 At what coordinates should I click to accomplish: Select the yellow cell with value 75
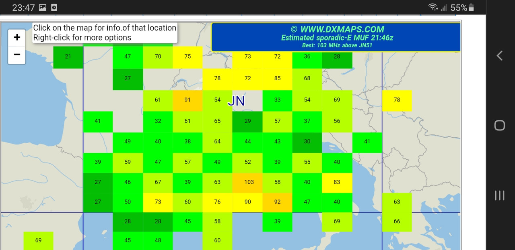(187, 57)
